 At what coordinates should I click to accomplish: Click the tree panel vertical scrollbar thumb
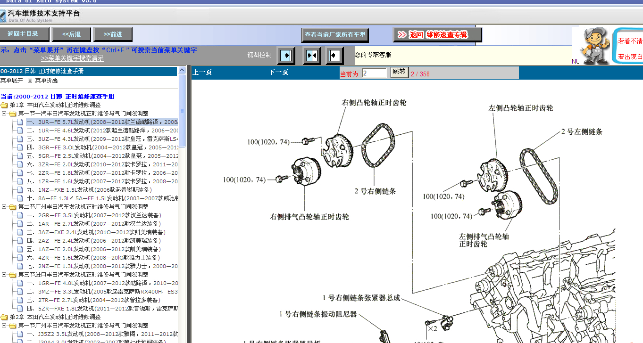(x=182, y=111)
